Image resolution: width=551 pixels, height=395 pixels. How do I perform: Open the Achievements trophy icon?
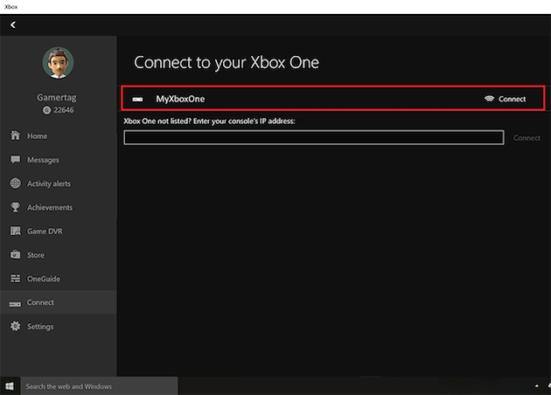point(15,207)
